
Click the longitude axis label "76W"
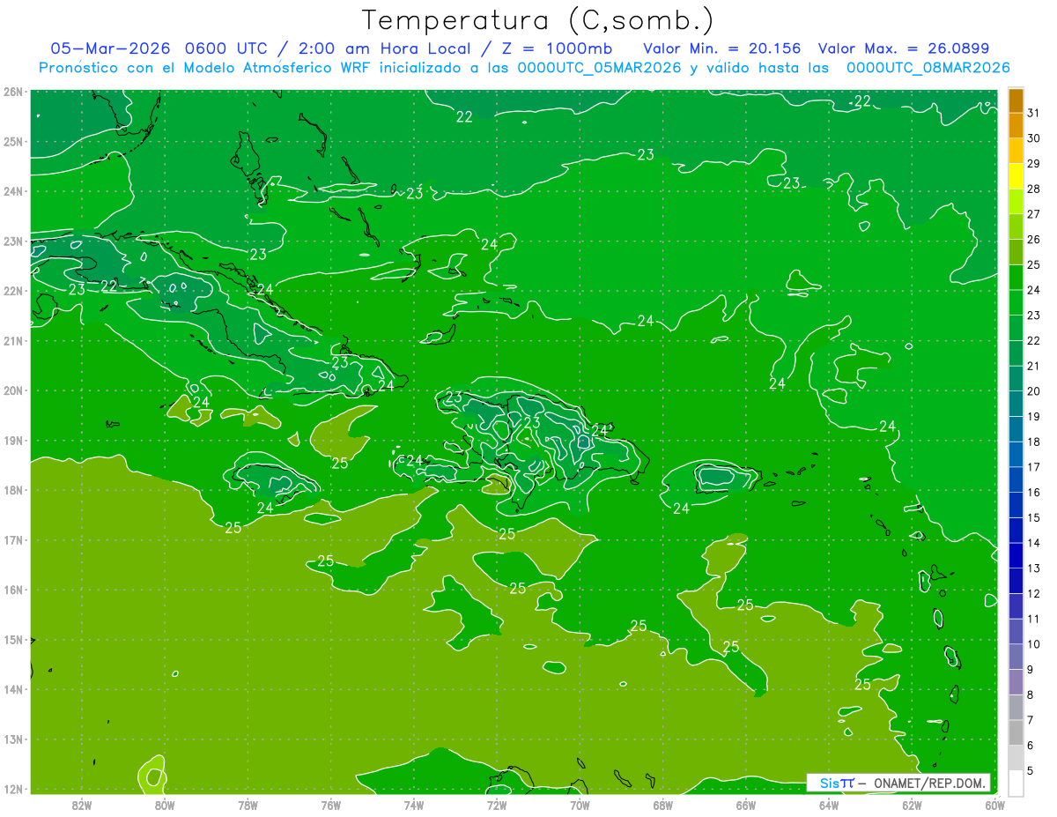[x=330, y=804]
